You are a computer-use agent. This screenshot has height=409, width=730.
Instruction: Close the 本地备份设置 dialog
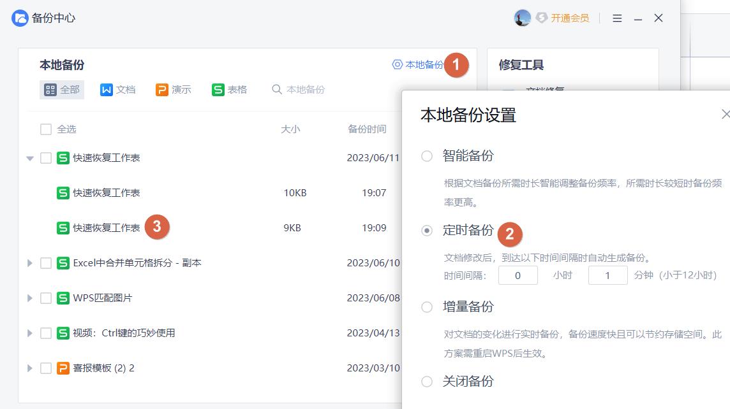[x=726, y=114]
